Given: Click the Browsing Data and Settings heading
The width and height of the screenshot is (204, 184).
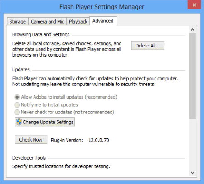Looking at the screenshot, I should 41,34.
